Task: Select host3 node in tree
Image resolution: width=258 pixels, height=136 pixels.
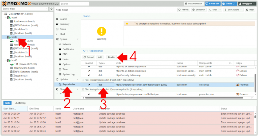Action: [14, 60]
